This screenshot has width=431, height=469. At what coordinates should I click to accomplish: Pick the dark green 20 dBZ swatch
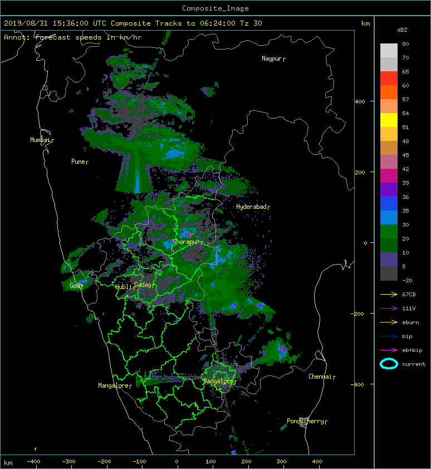click(389, 245)
